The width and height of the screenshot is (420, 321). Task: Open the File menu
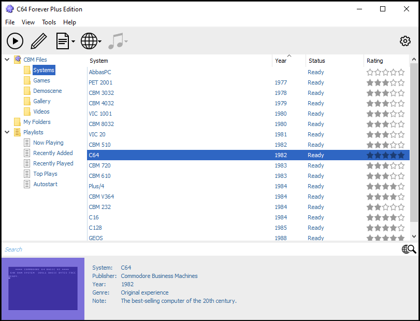click(x=10, y=22)
